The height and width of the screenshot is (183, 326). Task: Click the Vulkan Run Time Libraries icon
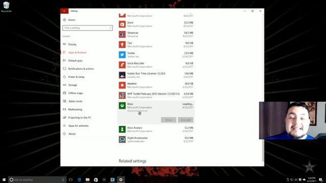coord(122,75)
